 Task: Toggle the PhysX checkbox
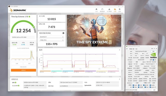[x=145, y=87]
